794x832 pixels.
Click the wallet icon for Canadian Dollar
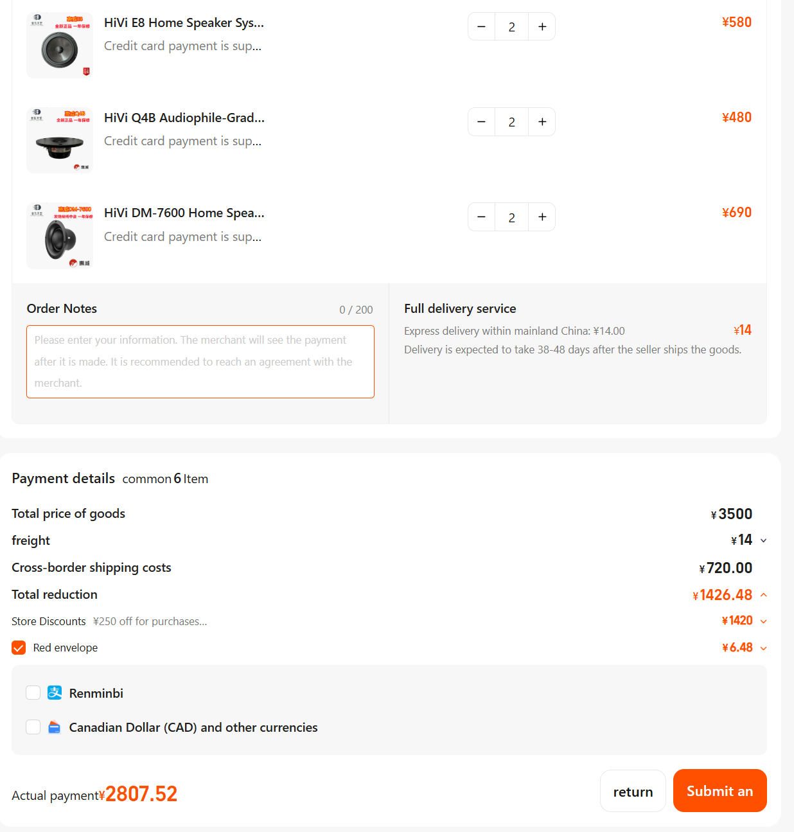pyautogui.click(x=55, y=727)
